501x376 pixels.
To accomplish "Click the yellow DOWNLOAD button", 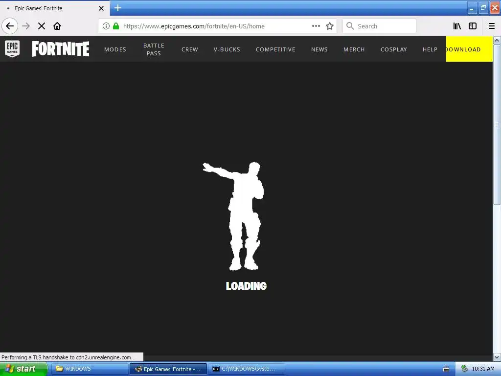I will pos(469,49).
